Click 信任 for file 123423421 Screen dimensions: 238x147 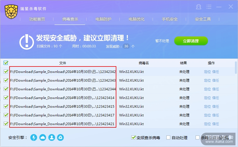(216, 124)
